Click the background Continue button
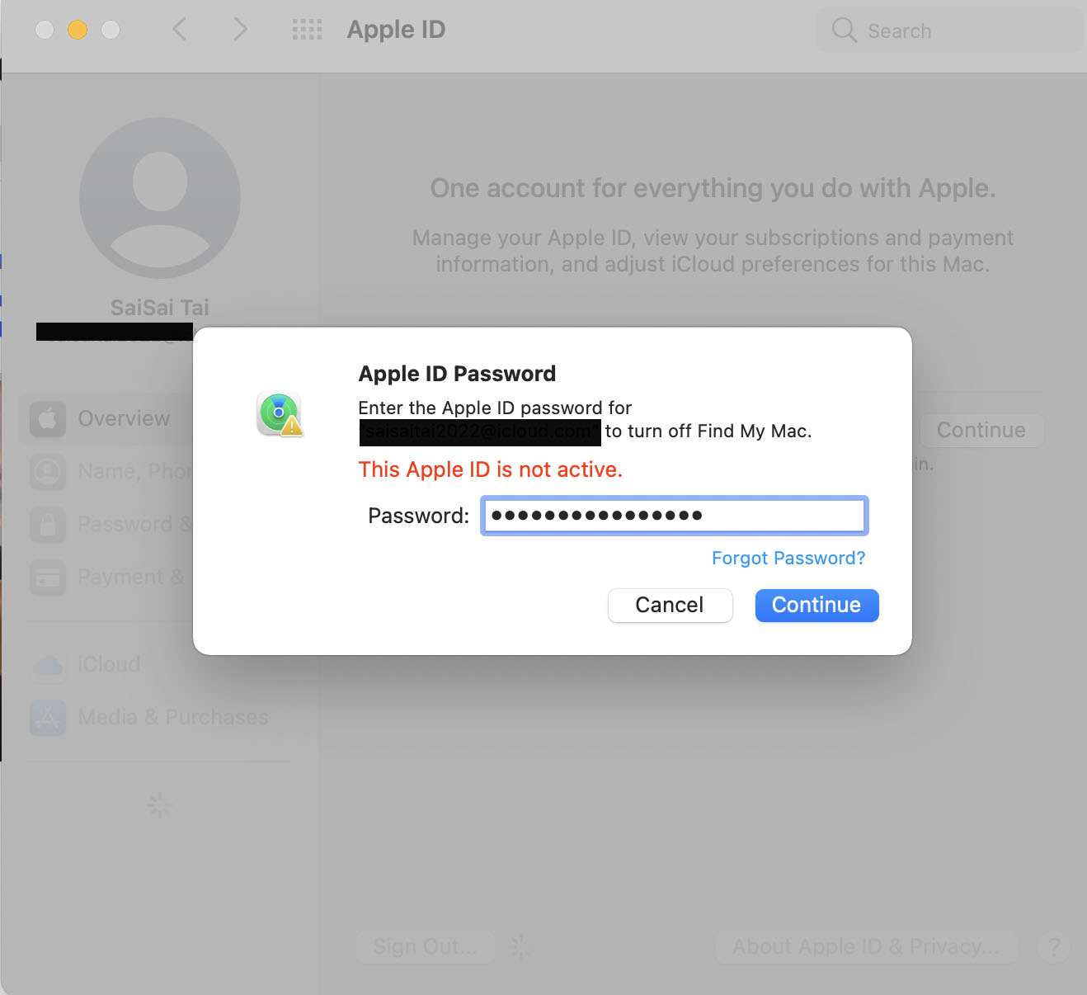Screen dimensions: 1087x995 pyautogui.click(x=981, y=430)
